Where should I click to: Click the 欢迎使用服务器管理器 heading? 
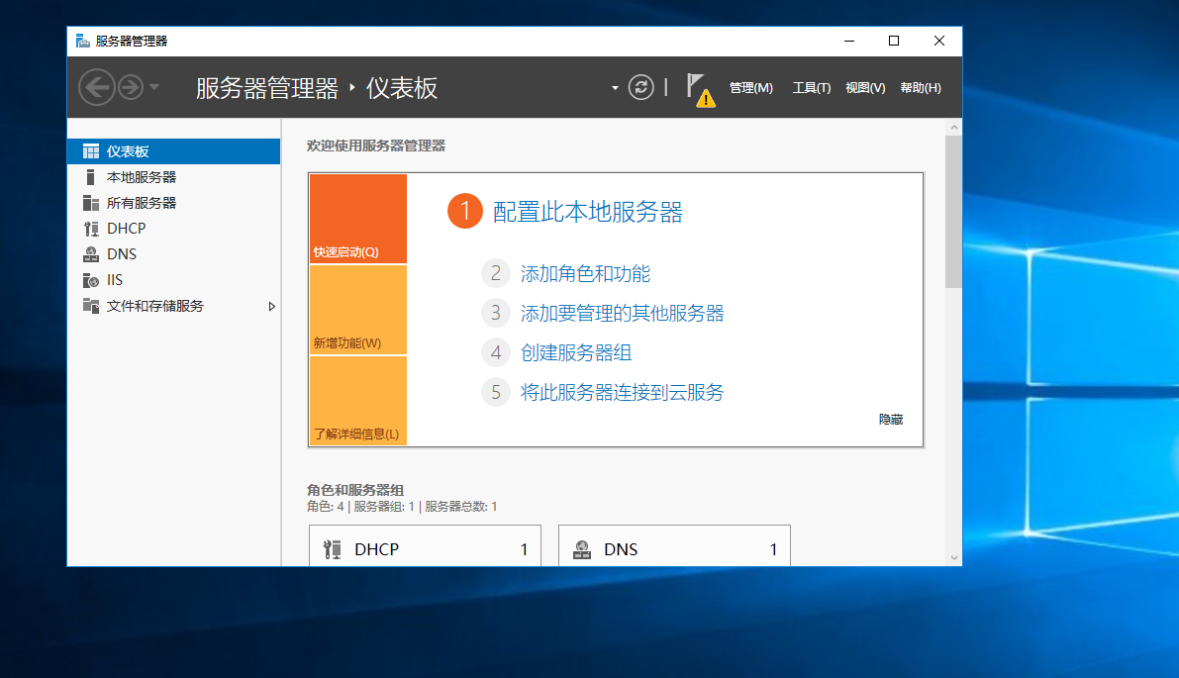376,145
